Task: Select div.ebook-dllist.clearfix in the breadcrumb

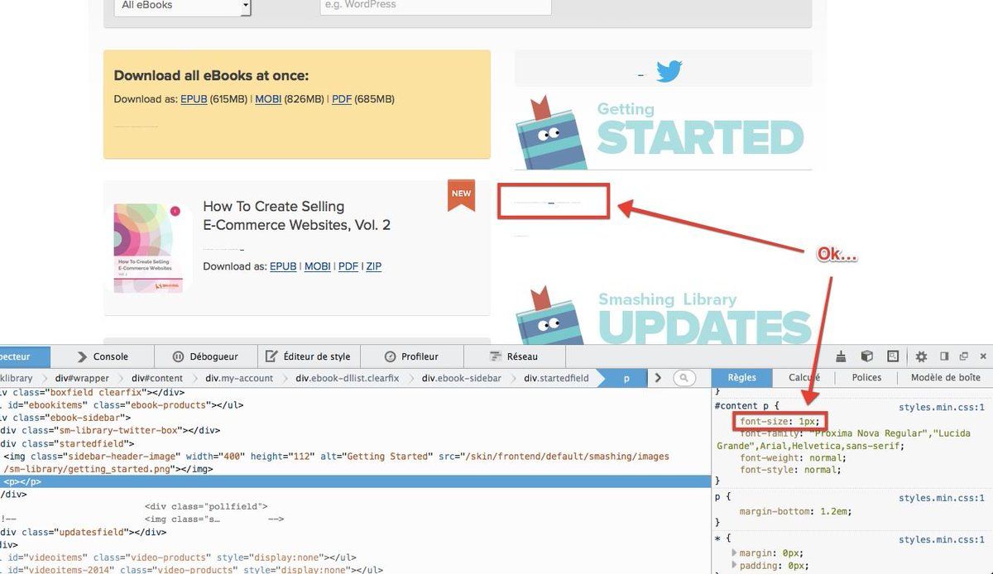Action: pyautogui.click(x=348, y=378)
